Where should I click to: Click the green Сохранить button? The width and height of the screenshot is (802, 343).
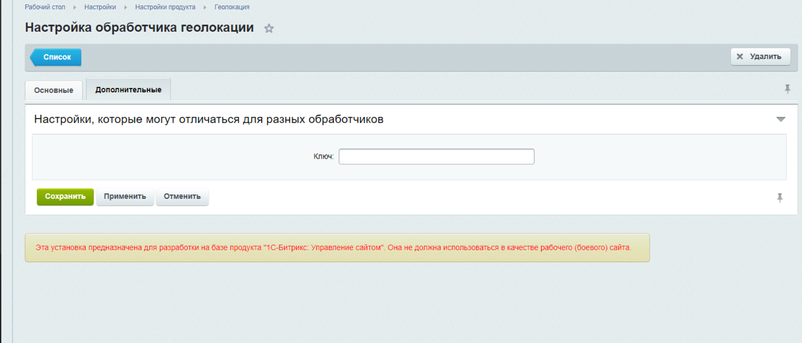tap(65, 197)
